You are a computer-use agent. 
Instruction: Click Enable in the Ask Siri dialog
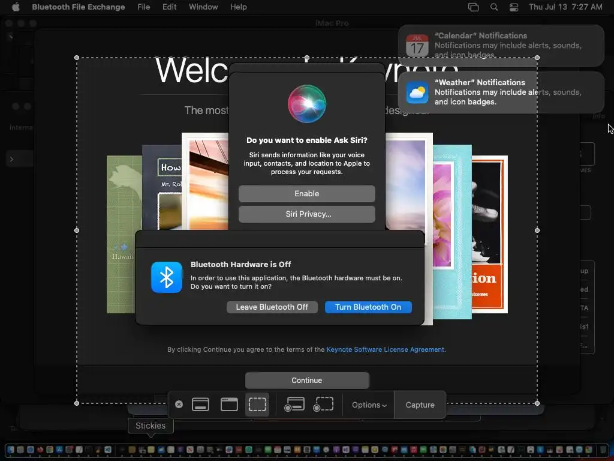(x=306, y=194)
